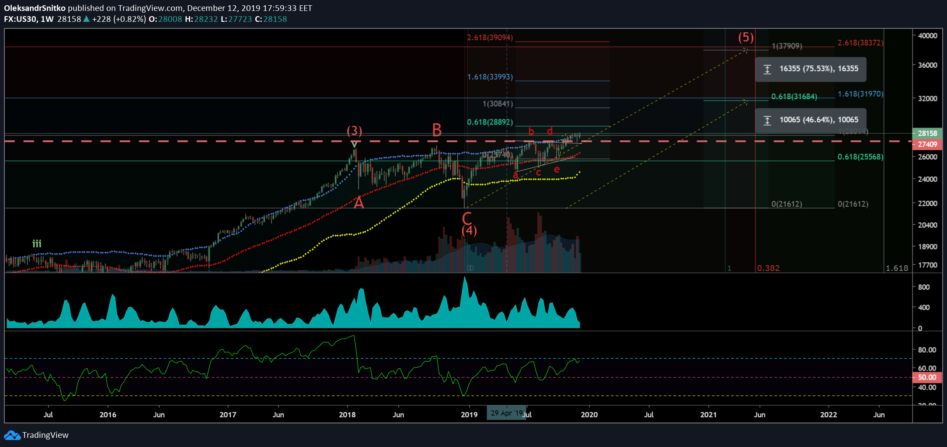This screenshot has width=947, height=447.
Task: Click the 0.618(28892) Fibonacci label
Action: (490, 122)
